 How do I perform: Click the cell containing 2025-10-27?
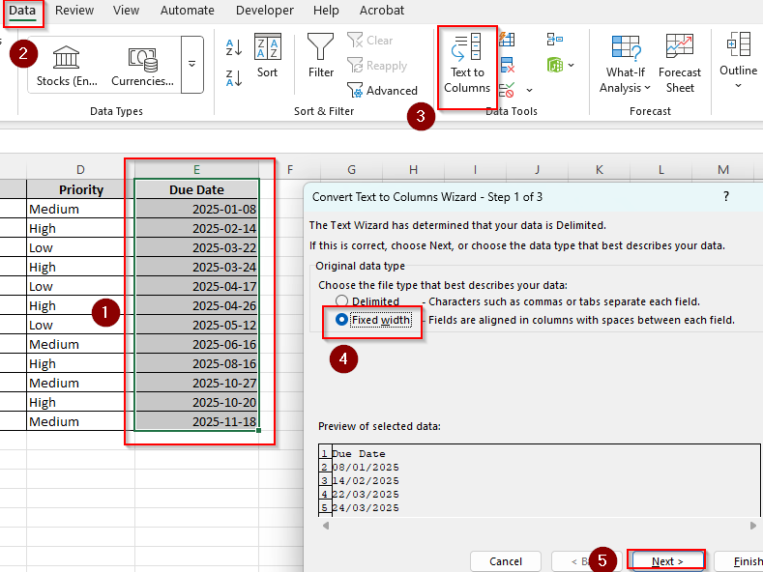[196, 383]
